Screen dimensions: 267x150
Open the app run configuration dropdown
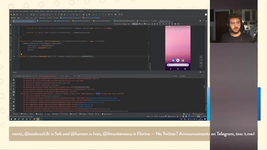tap(34, 15)
